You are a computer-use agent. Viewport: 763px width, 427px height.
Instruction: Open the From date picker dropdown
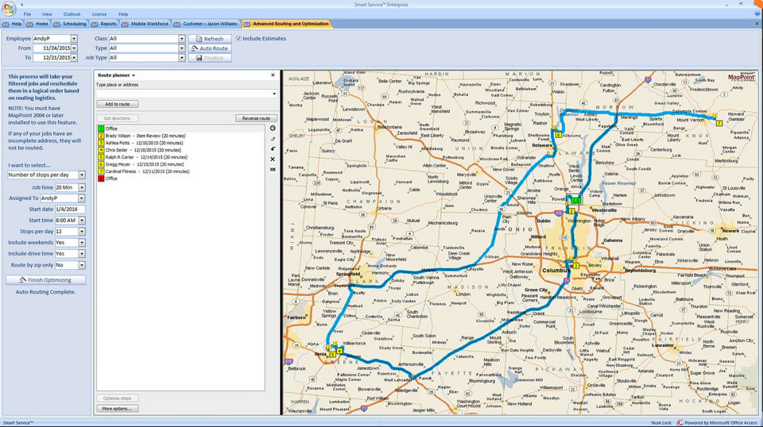[74, 48]
